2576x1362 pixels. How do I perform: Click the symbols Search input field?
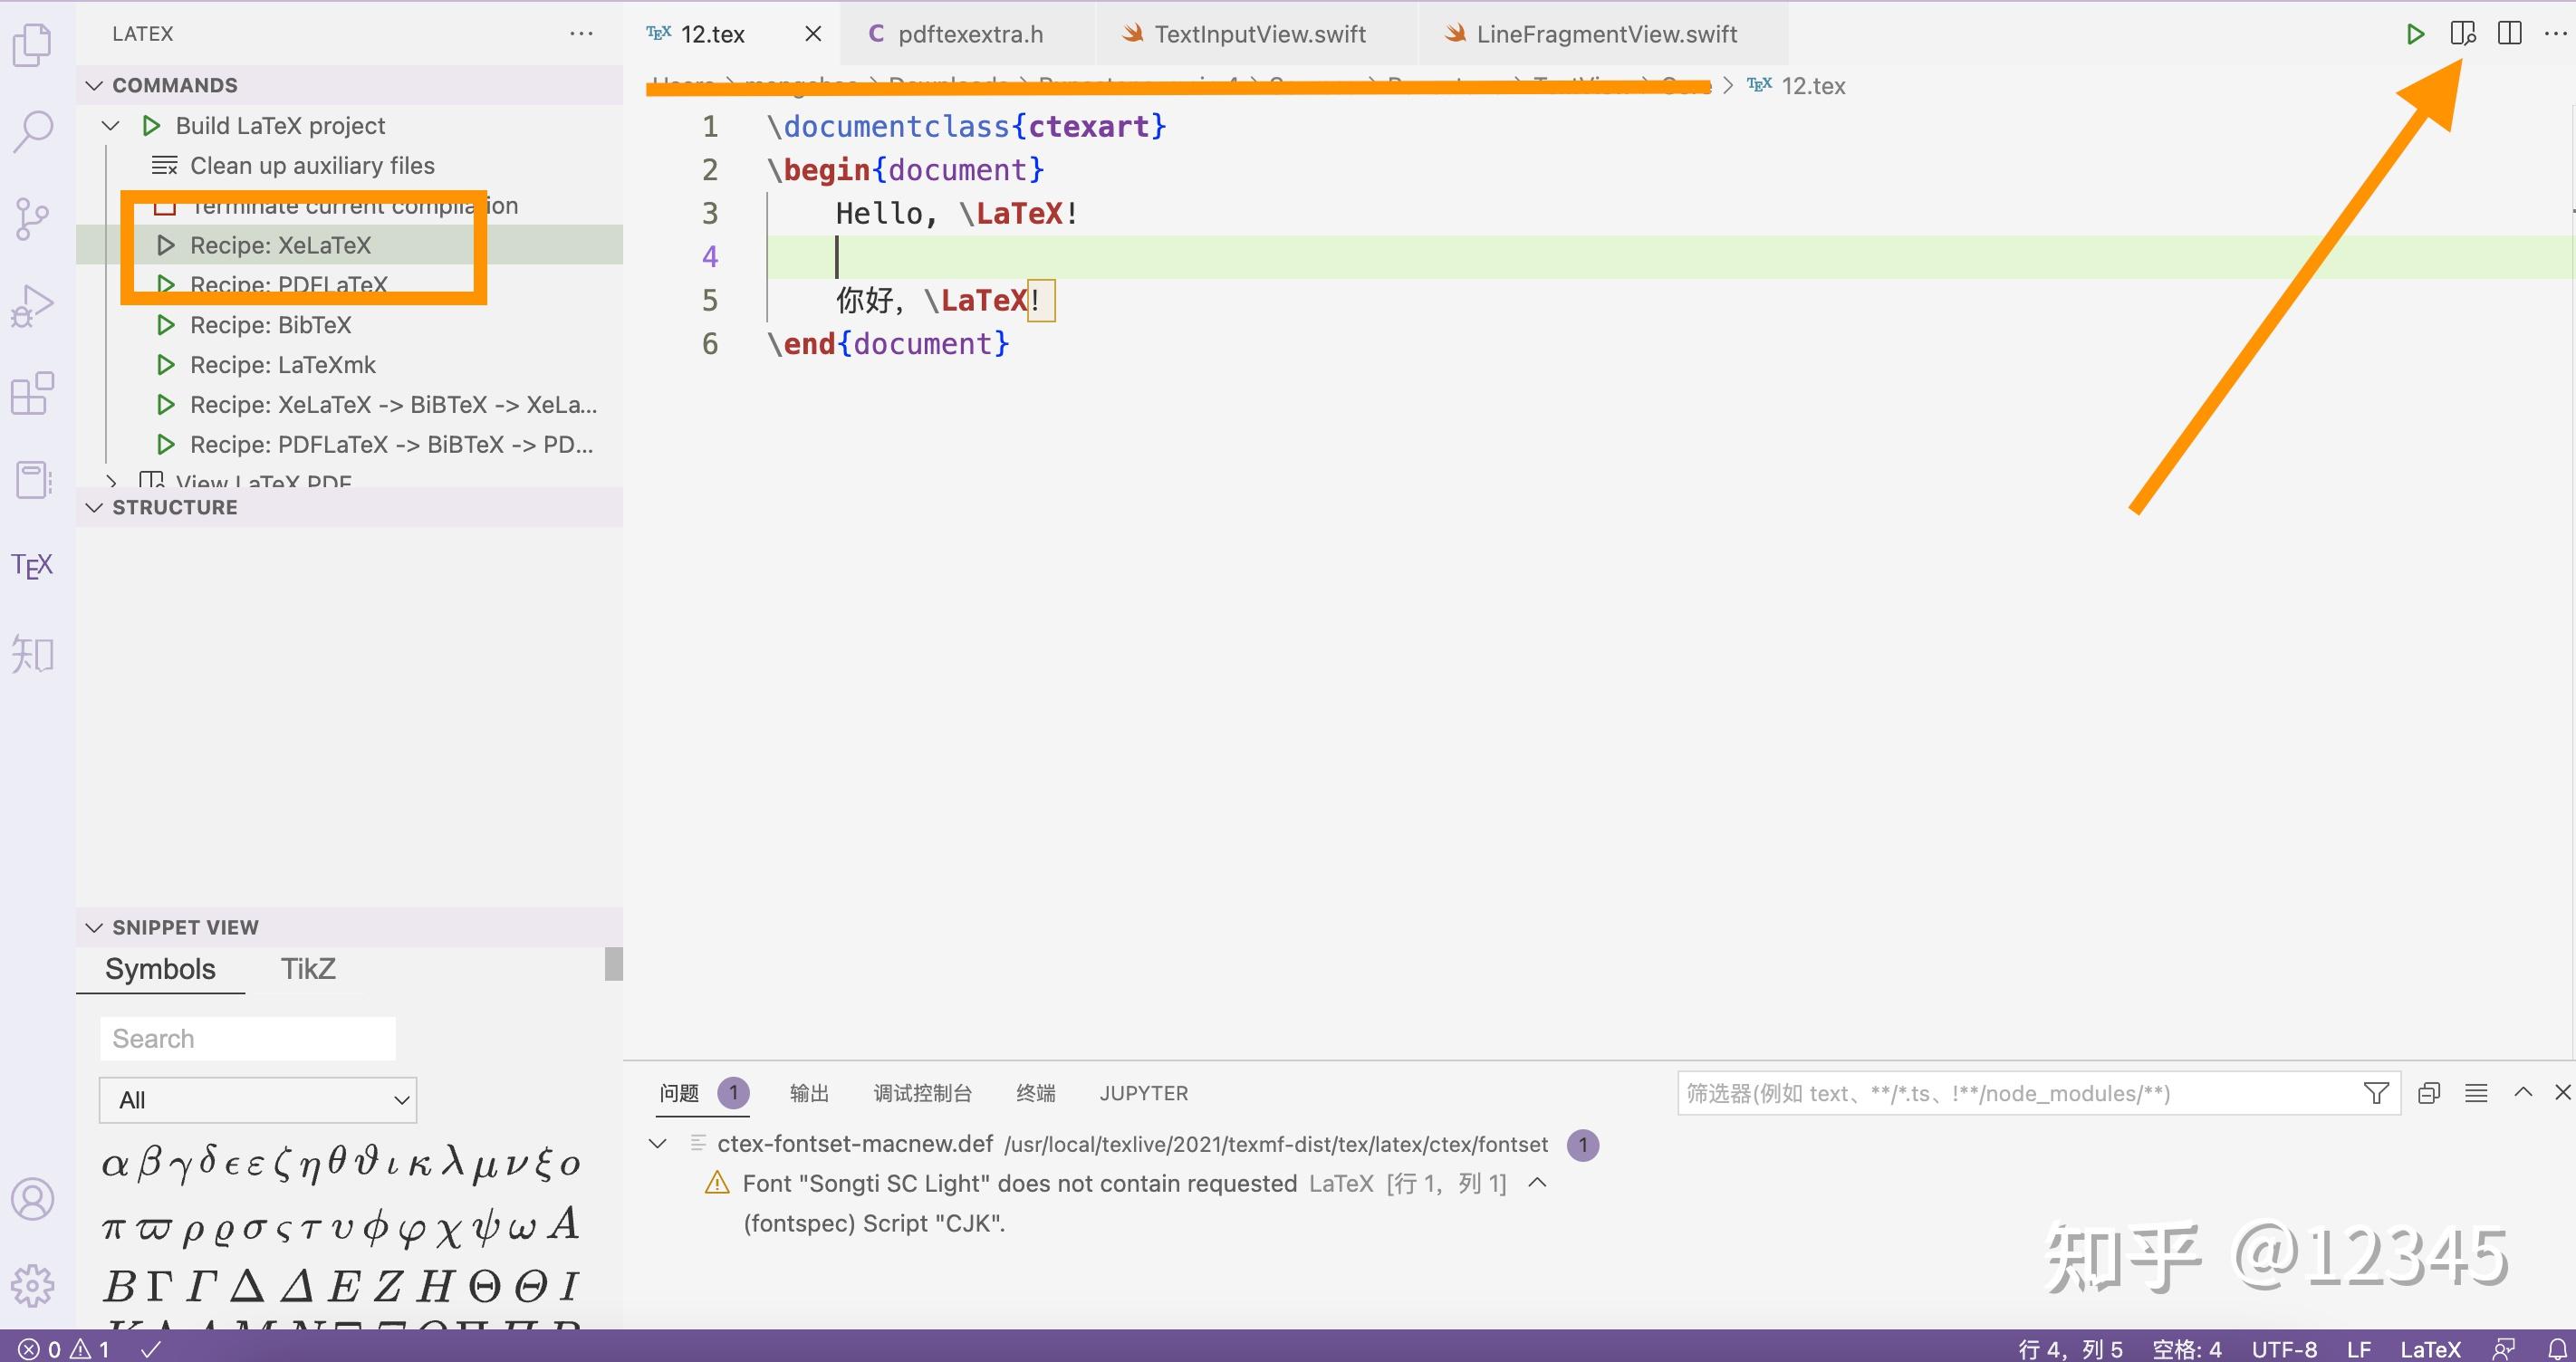248,1039
